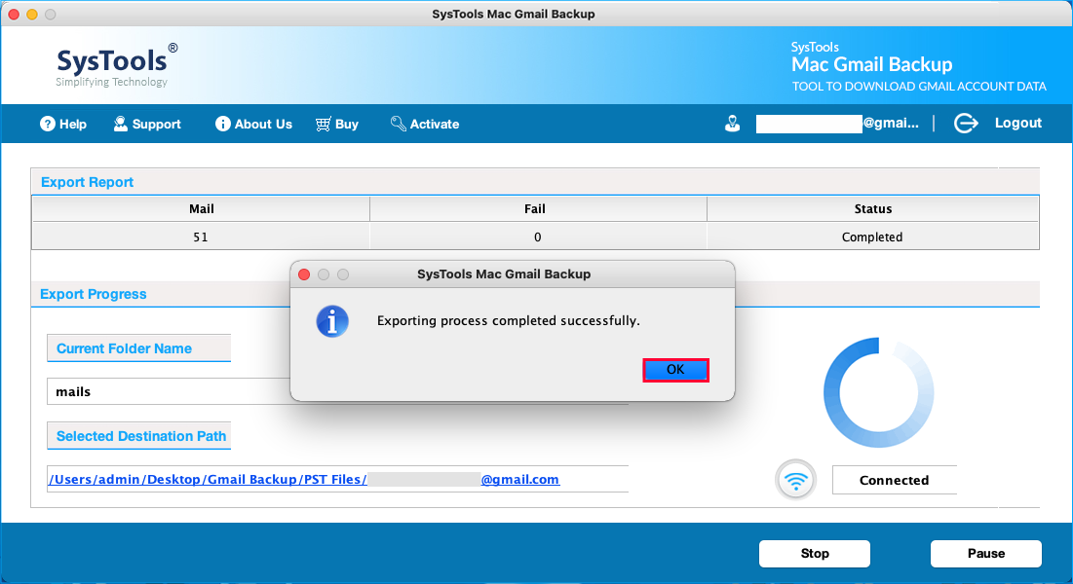Click the SysTools logo
Screen dimensions: 1073x584
(x=117, y=65)
